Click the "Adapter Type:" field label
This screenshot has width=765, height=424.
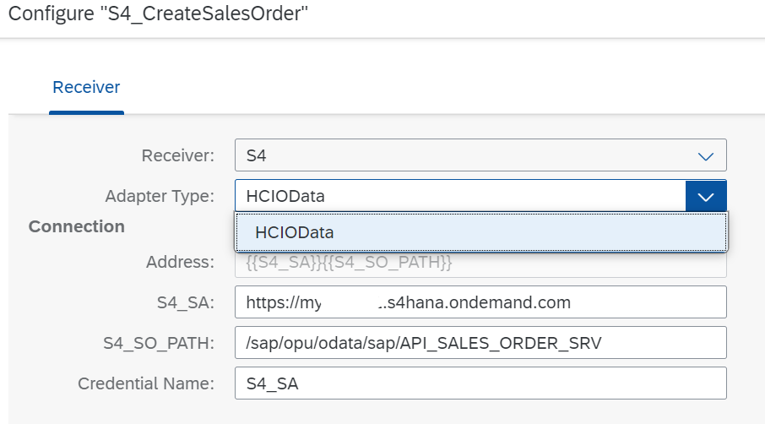pos(160,196)
